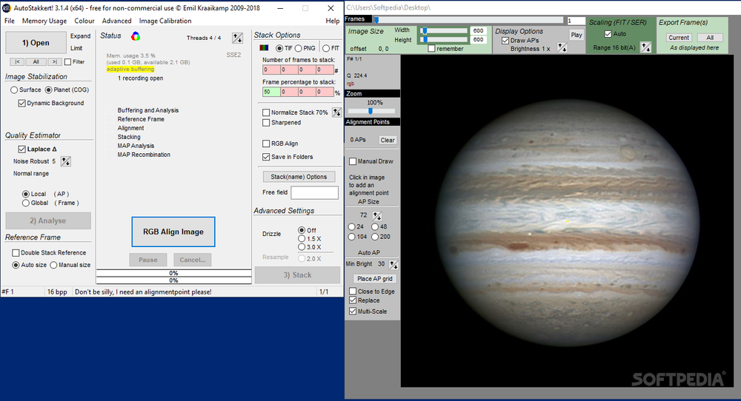741x401 pixels.
Task: Click first Number of frames to stack field
Action: tap(271, 70)
